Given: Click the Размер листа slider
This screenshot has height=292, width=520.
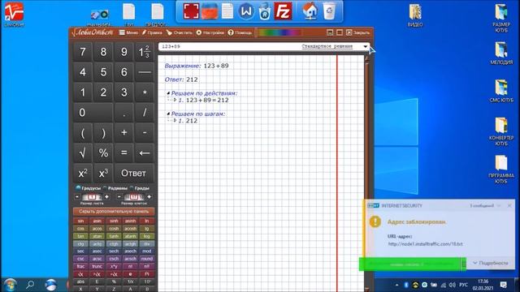Looking at the screenshot, I should point(92,197).
